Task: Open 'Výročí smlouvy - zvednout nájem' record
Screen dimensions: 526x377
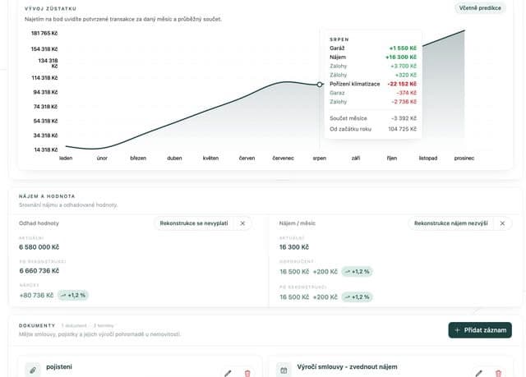Action: tap(347, 366)
